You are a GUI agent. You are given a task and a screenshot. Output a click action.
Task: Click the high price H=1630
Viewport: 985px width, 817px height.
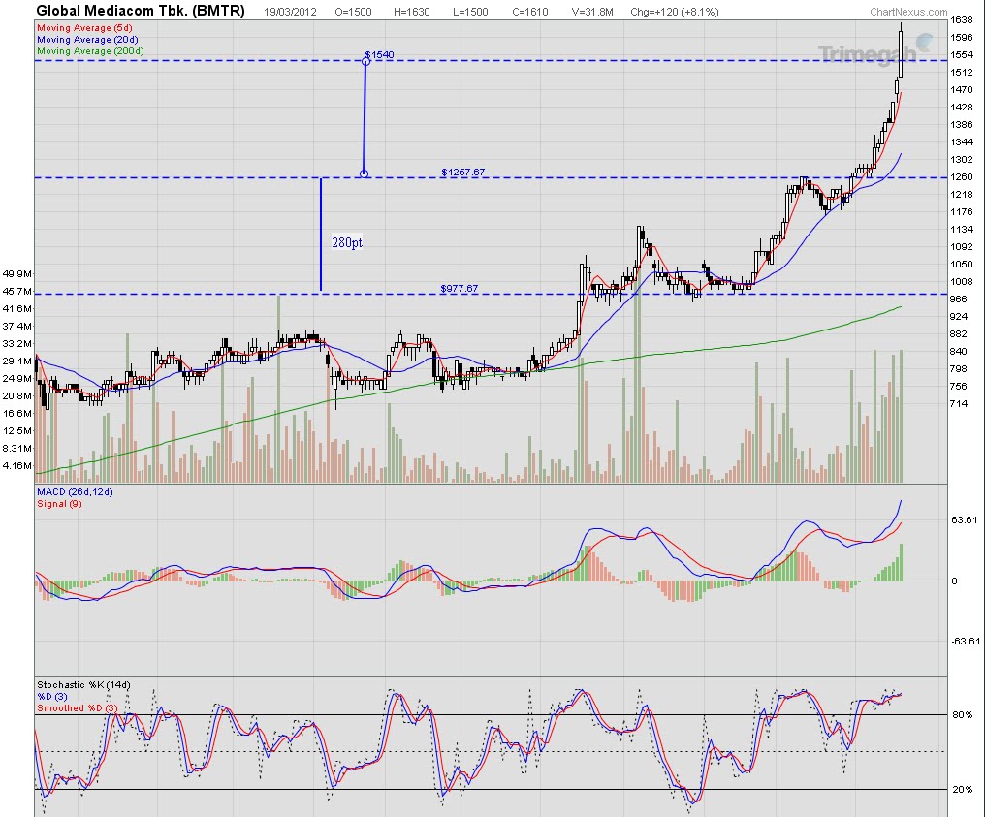(x=411, y=12)
